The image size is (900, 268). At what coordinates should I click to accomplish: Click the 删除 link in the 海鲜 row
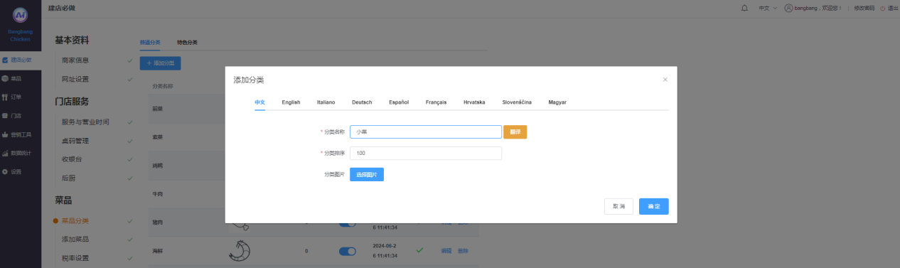463,251
